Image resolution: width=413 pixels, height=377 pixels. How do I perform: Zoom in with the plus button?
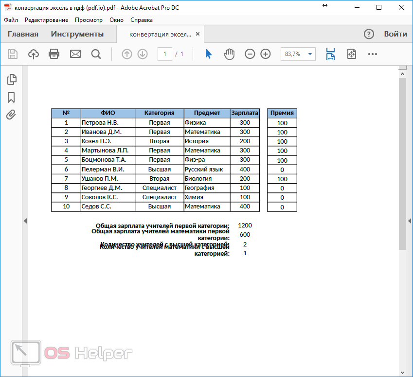tap(266, 54)
